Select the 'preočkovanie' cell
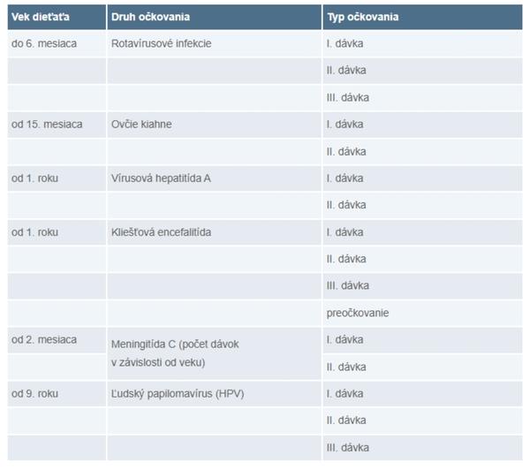This screenshot has width=530, height=470. tap(357, 313)
